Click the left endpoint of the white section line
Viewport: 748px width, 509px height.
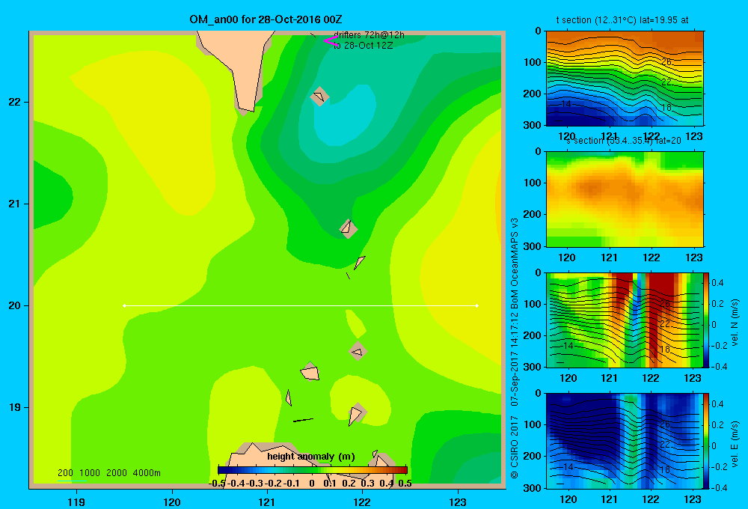pyautogui.click(x=124, y=305)
